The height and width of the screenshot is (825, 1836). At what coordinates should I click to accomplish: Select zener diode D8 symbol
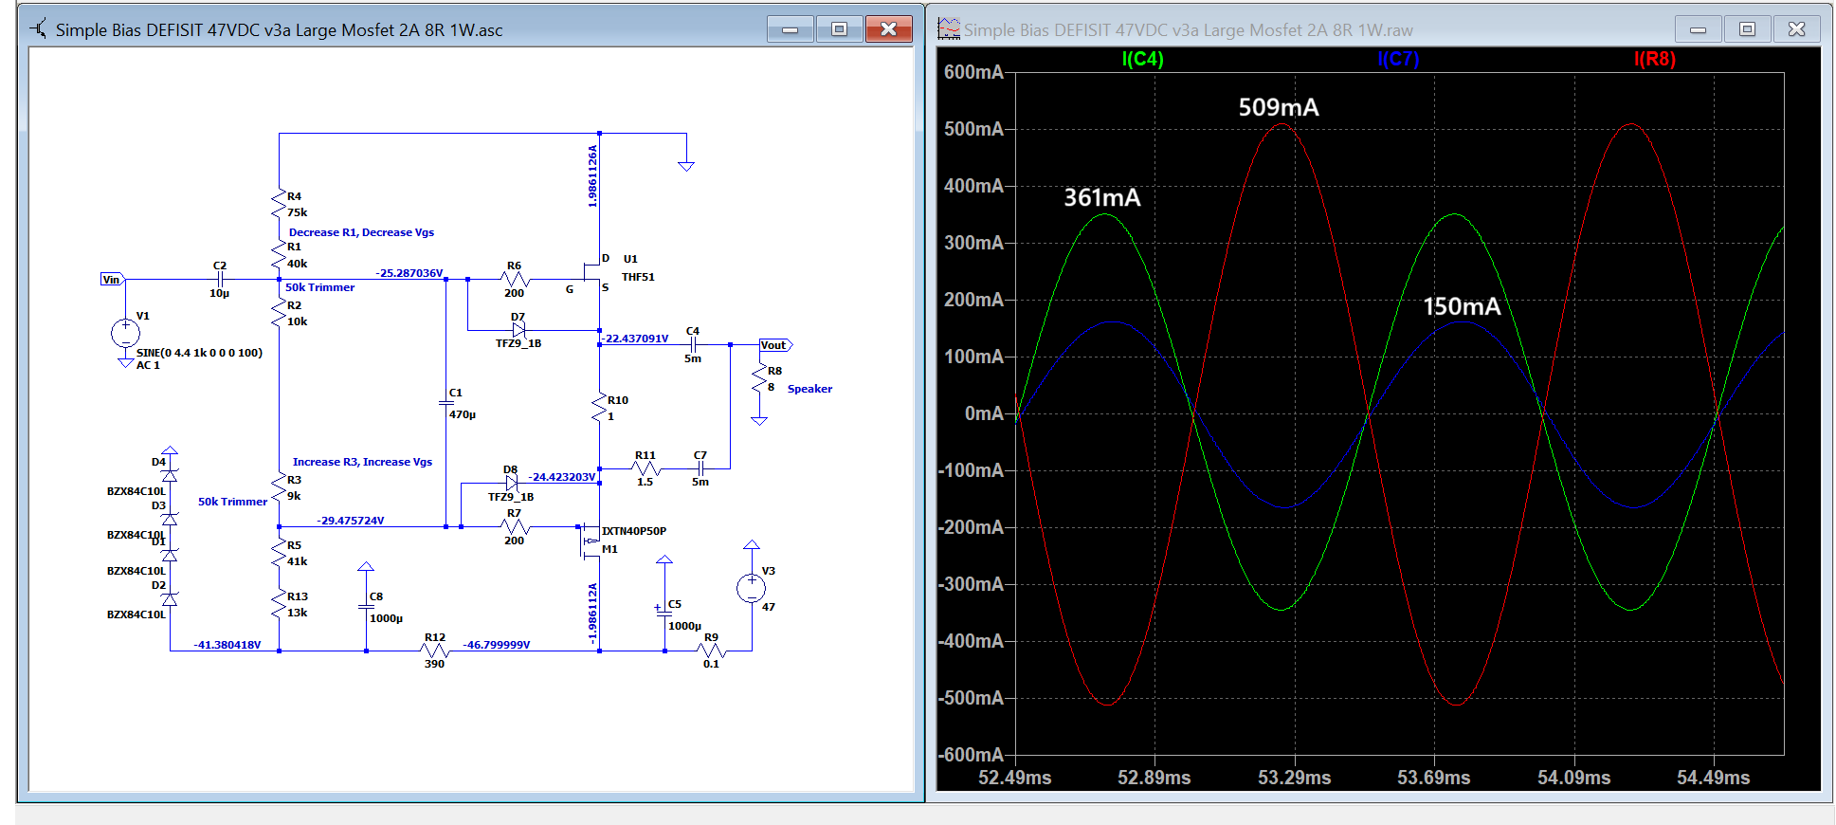pyautogui.click(x=512, y=483)
